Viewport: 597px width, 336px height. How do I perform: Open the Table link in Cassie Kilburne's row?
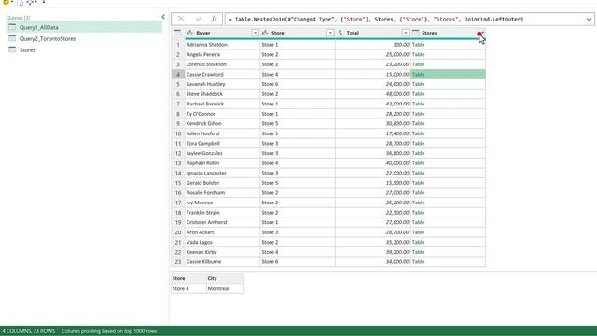tap(418, 262)
